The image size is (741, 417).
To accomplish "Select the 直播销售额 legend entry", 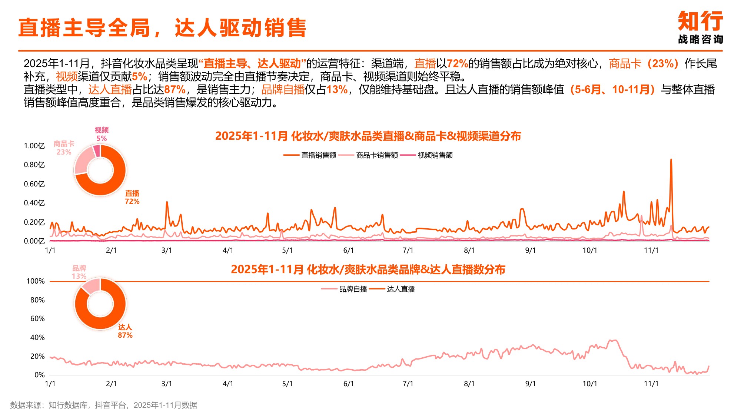I will [x=310, y=155].
